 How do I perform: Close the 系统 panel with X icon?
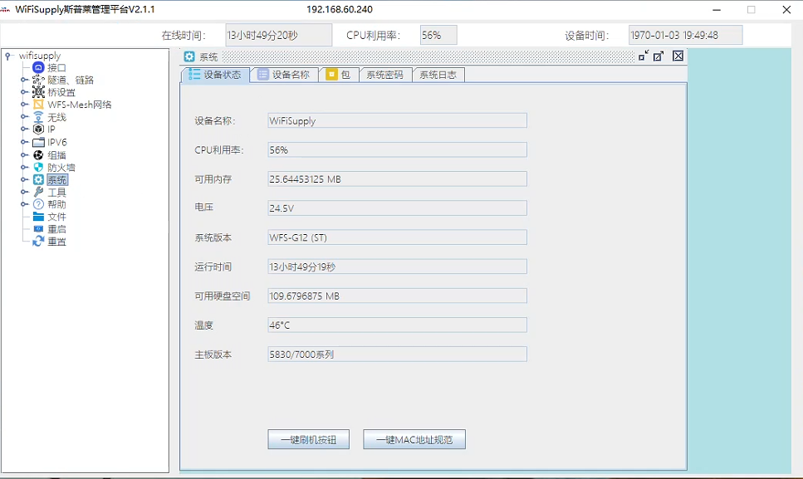678,56
